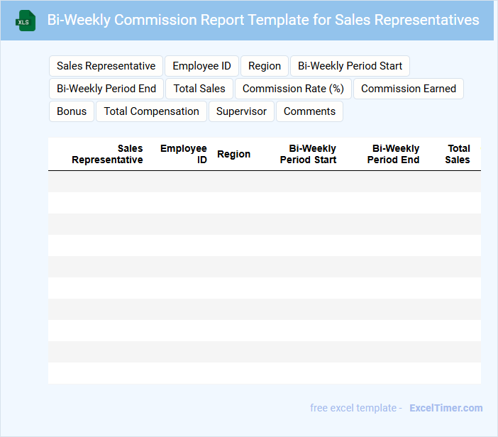Screen dimensions: 498x437
Task: Select the Total Sales column header
Action: pyautogui.click(x=458, y=154)
